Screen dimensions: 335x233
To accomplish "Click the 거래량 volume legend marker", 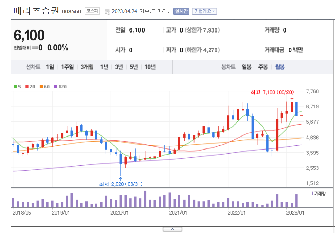I will pos(312,193).
